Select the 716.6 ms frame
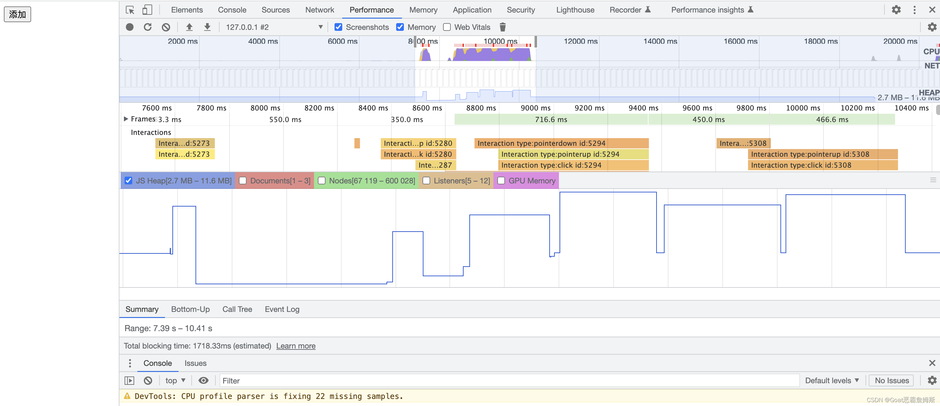Image resolution: width=940 pixels, height=406 pixels. point(551,119)
